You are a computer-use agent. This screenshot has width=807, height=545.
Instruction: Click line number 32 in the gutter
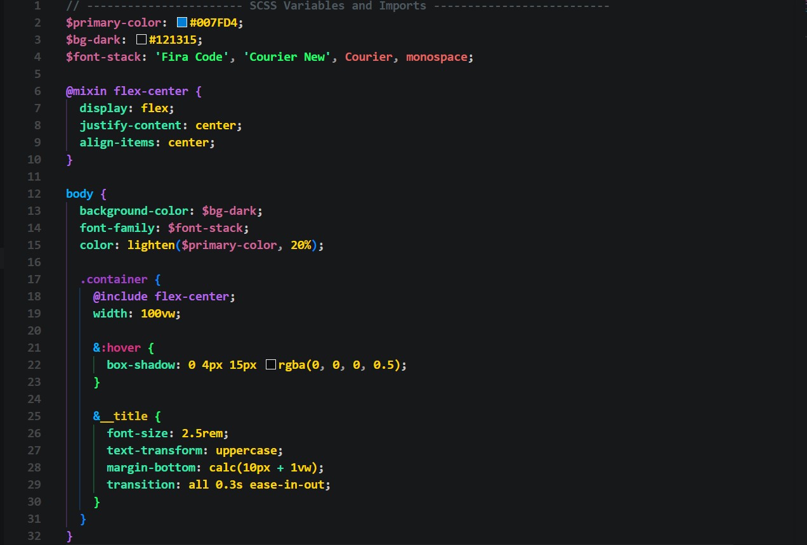(x=34, y=536)
